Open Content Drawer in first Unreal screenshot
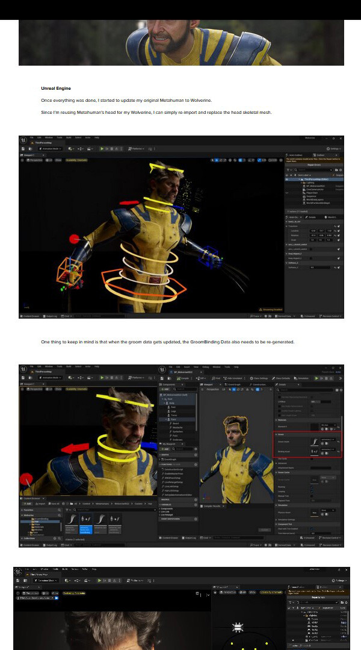This screenshot has height=650, width=361. click(30, 316)
